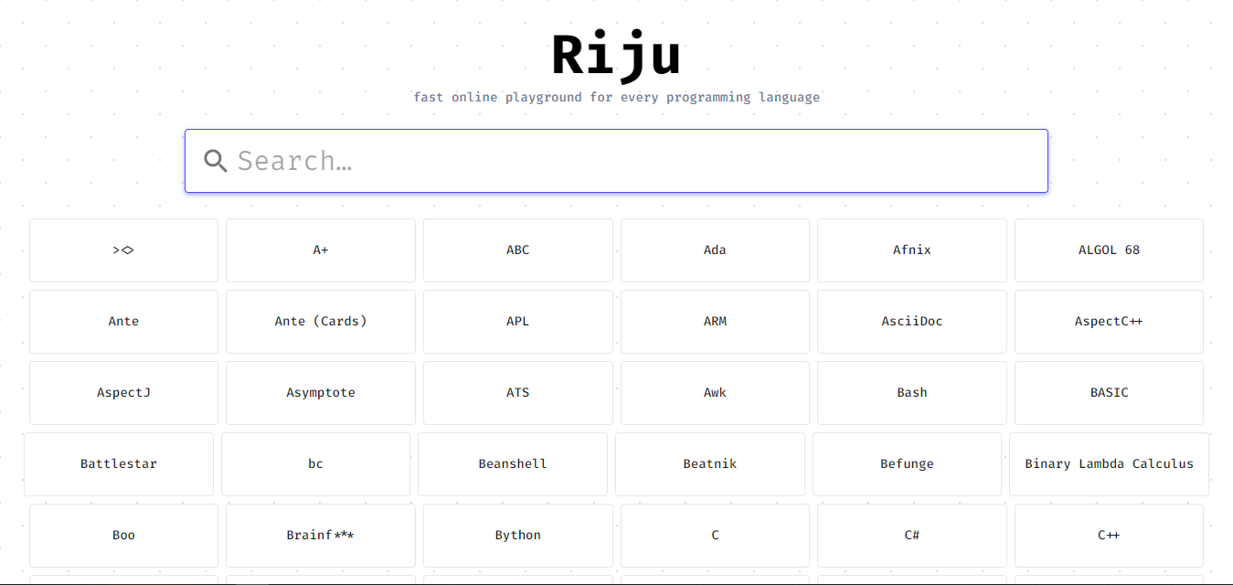
Task: Select the bc language tile
Action: coord(315,463)
